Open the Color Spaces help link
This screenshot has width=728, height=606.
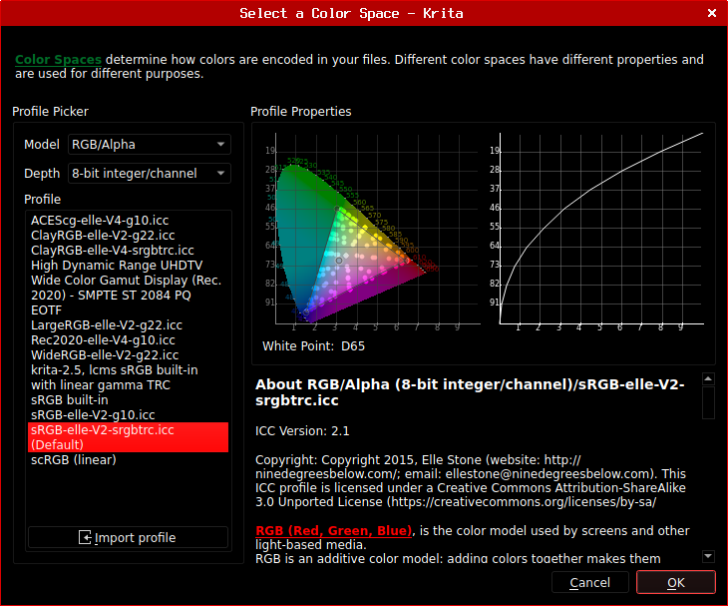pos(58,60)
